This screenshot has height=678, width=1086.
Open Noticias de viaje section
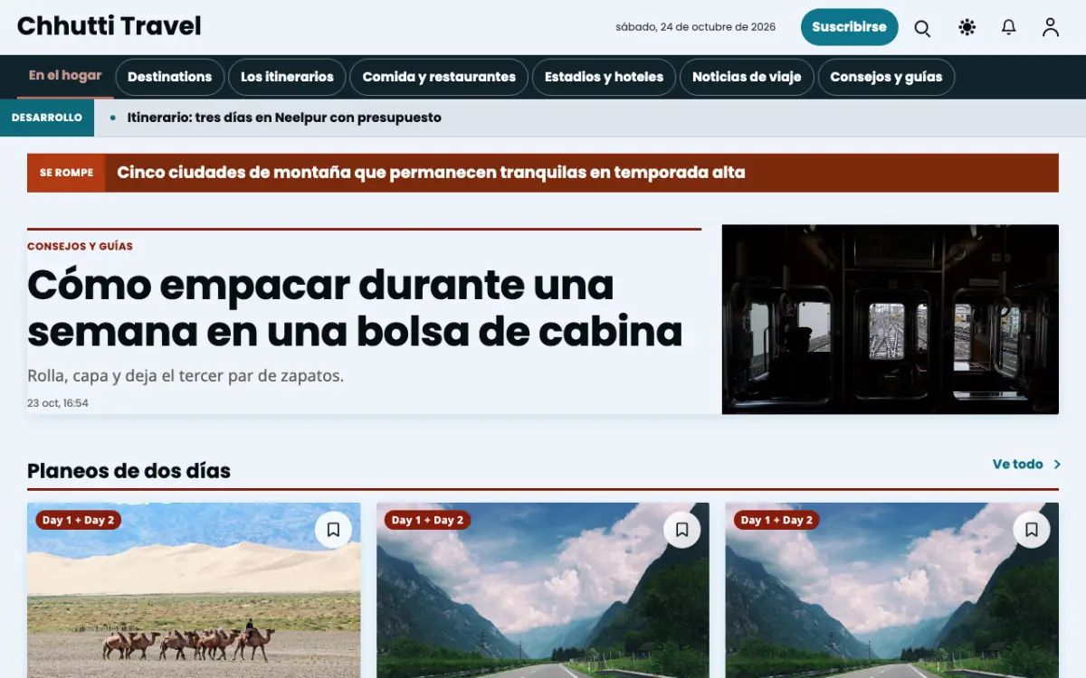click(747, 77)
